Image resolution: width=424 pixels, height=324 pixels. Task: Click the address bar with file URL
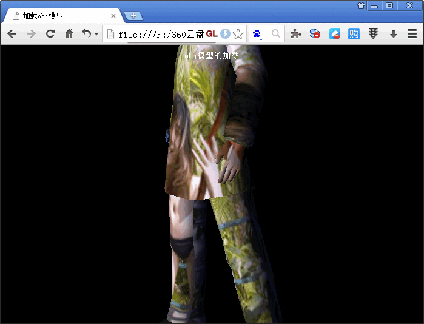[175, 34]
